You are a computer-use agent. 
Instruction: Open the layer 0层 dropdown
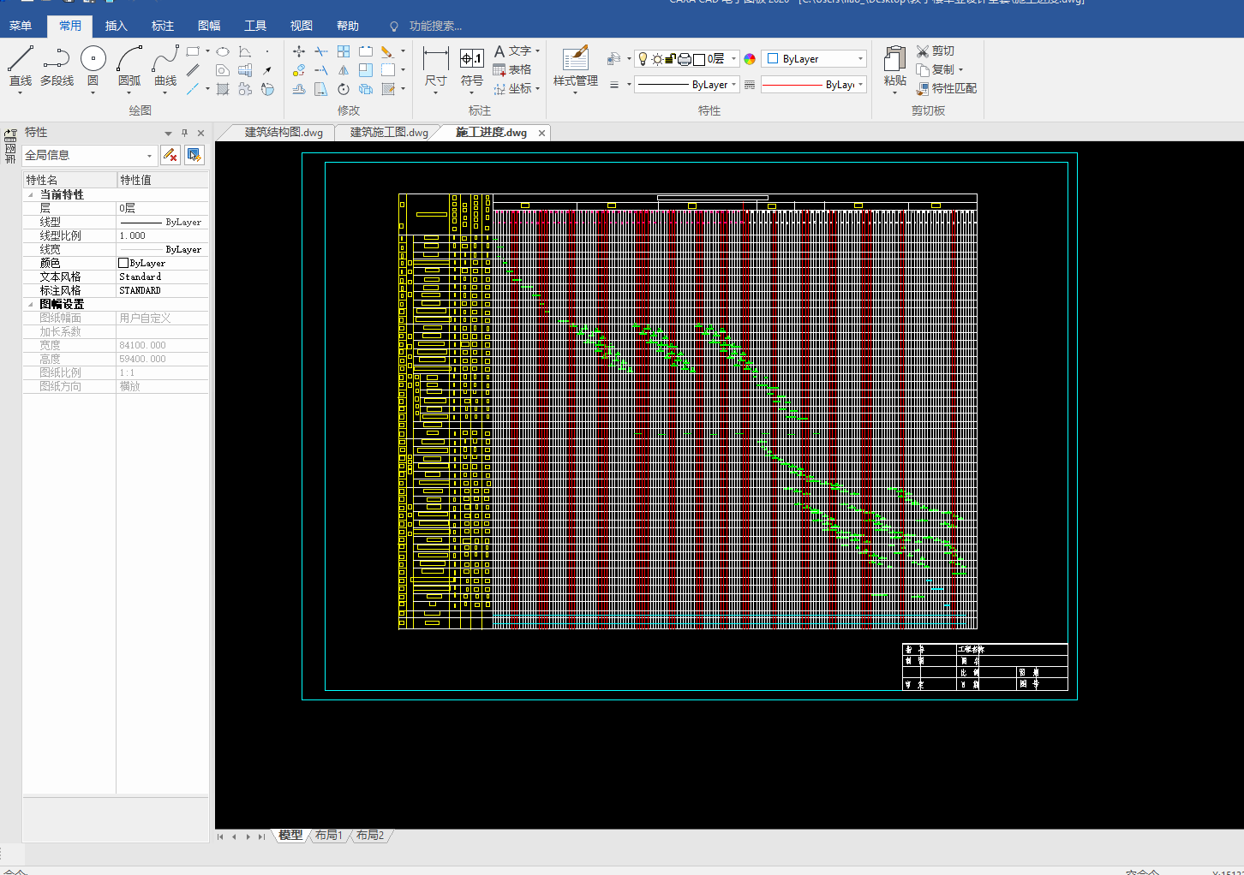click(x=734, y=59)
